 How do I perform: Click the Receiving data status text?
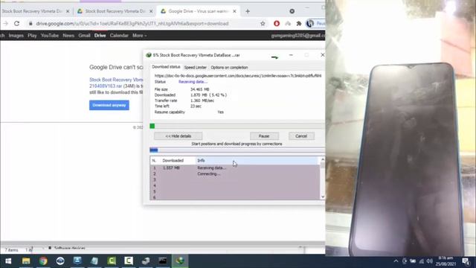(x=193, y=82)
